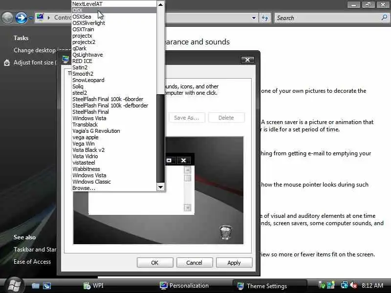This screenshot has height=293, width=391.
Task: Choose steel2 theme entry
Action: coord(114,93)
